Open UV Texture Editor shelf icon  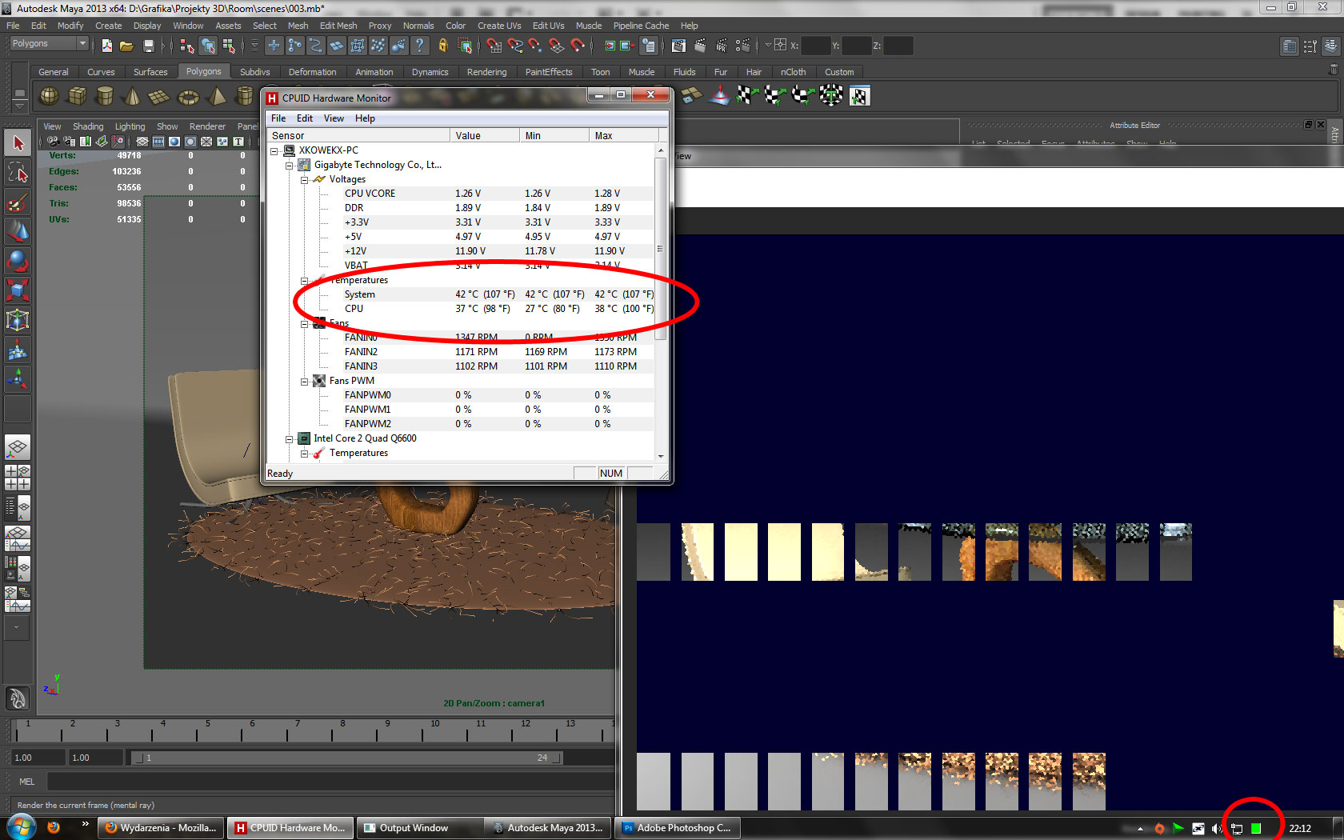(x=859, y=96)
